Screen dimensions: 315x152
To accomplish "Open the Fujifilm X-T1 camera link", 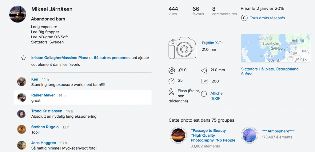I will (x=212, y=43).
